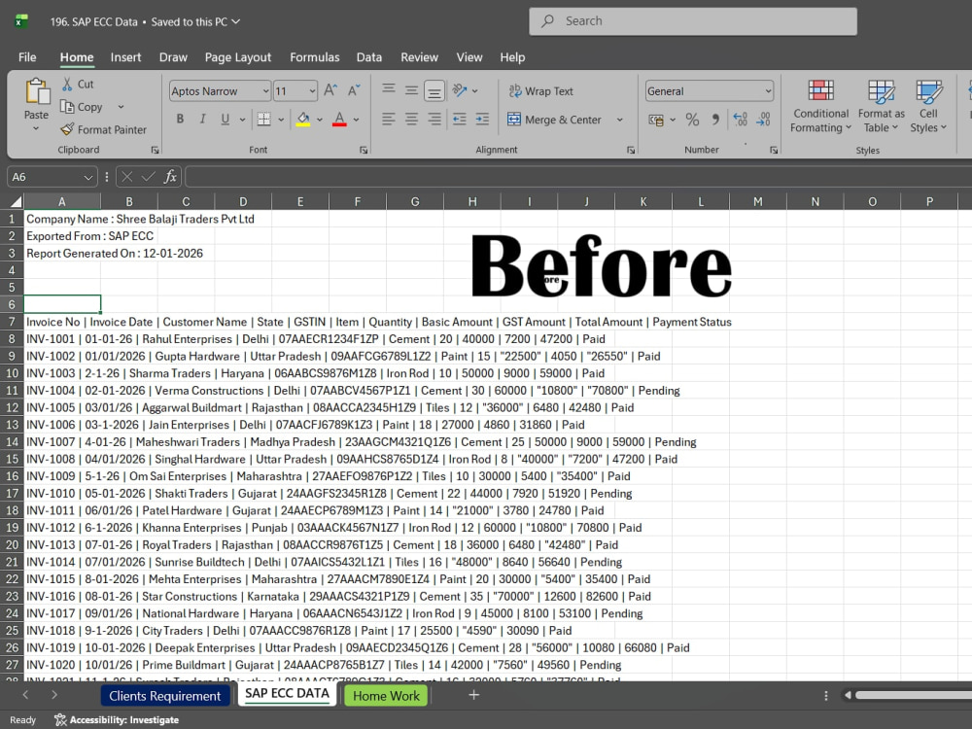Open Cell Styles gallery

point(928,107)
